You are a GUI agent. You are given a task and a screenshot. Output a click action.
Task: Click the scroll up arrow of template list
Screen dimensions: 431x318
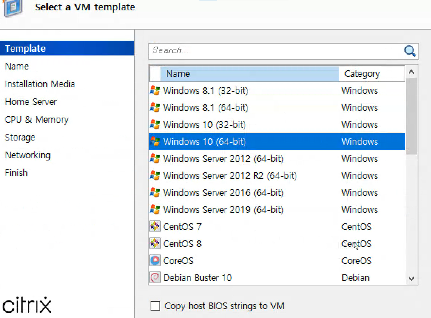click(411, 72)
